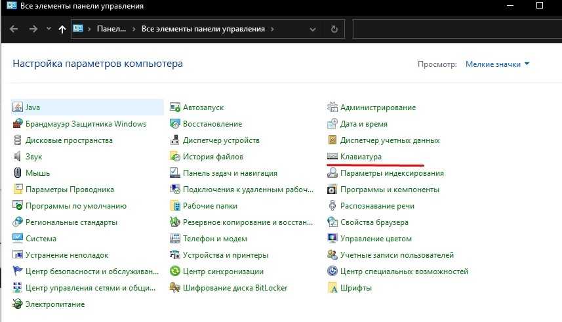Expand the recent locations arrow
The width and height of the screenshot is (562, 322).
click(x=49, y=30)
